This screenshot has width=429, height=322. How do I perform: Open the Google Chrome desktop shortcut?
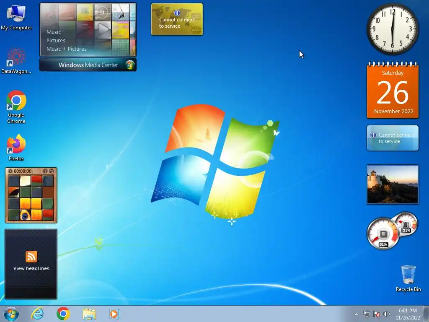tap(16, 107)
